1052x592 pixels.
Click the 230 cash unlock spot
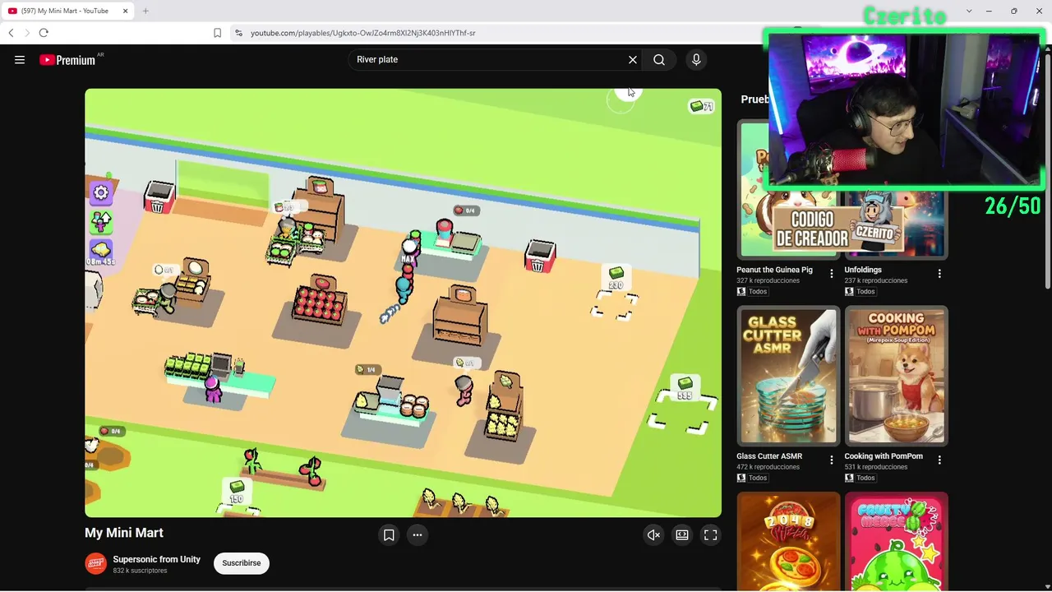click(615, 291)
